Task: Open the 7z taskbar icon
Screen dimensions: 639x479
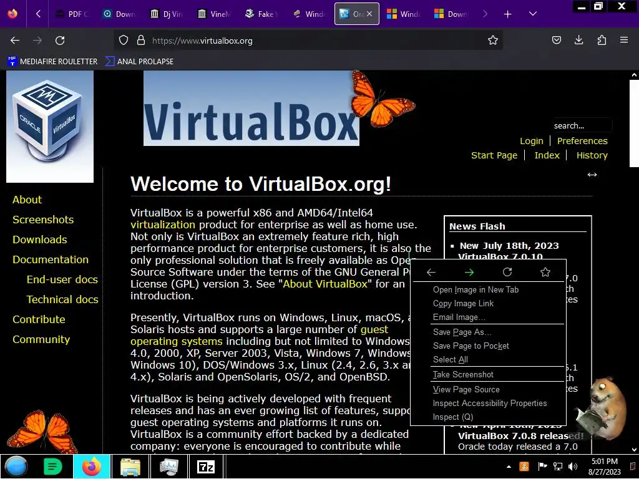Action: point(206,467)
